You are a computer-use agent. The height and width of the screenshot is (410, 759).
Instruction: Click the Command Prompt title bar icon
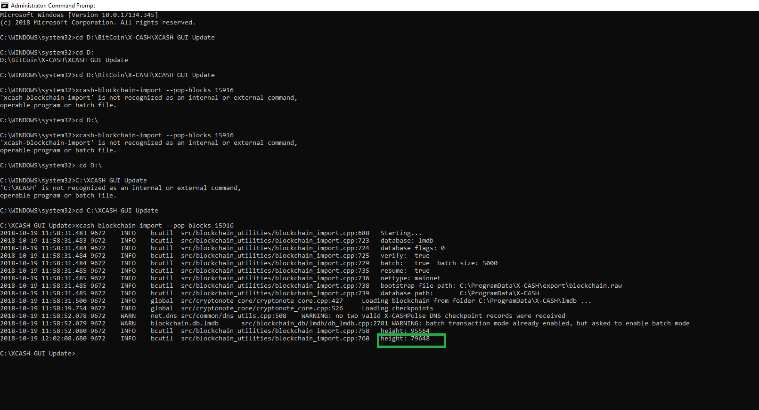[5, 5]
